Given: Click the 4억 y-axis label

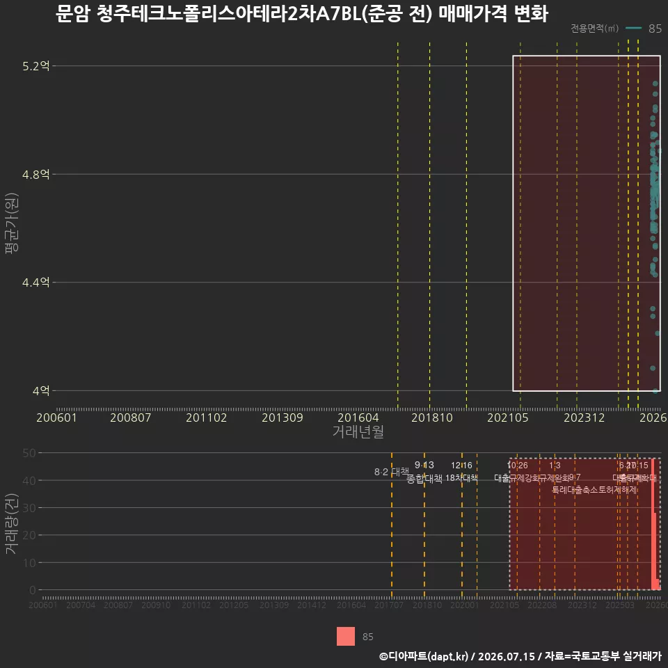Looking at the screenshot, I should [x=41, y=390].
